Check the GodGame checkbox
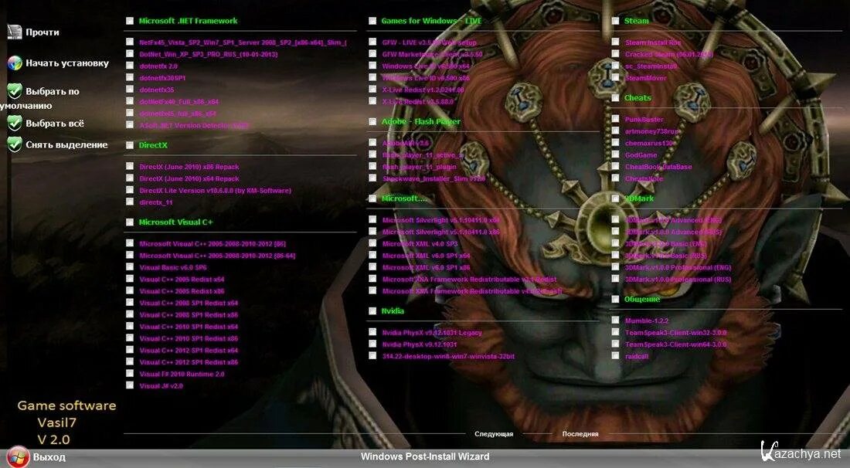850x468 pixels. [615, 154]
